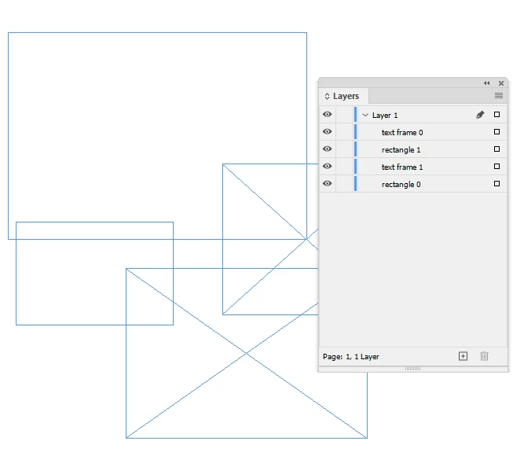The height and width of the screenshot is (452, 524).
Task: Click text frame 1 selection square
Action: [x=497, y=167]
